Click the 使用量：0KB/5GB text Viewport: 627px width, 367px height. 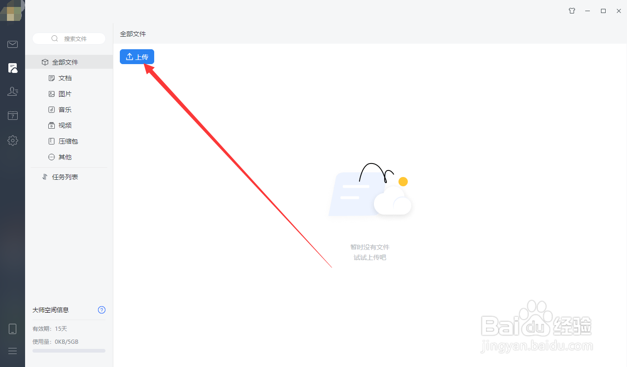point(55,341)
